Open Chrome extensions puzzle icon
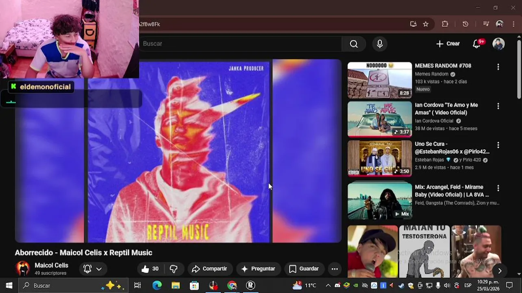 [x=445, y=24]
